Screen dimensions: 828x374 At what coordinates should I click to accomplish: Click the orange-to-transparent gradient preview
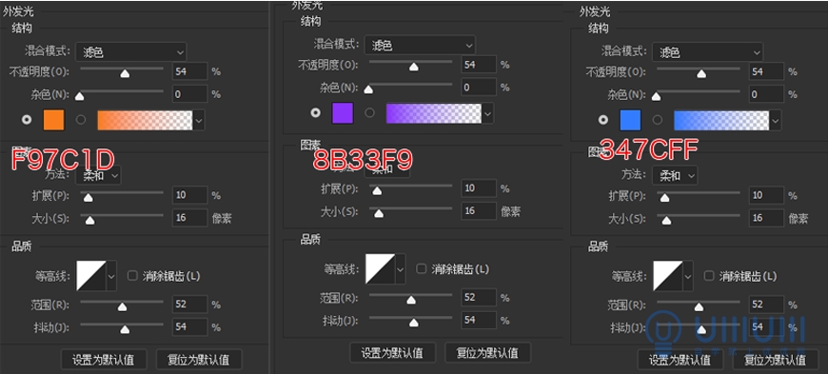click(146, 121)
